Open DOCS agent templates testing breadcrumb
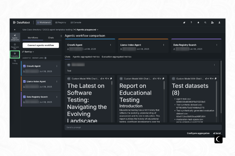235x156 pixels. point(58,30)
